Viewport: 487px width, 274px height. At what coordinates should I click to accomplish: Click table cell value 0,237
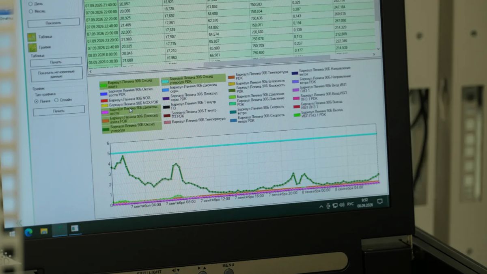pos(297,43)
